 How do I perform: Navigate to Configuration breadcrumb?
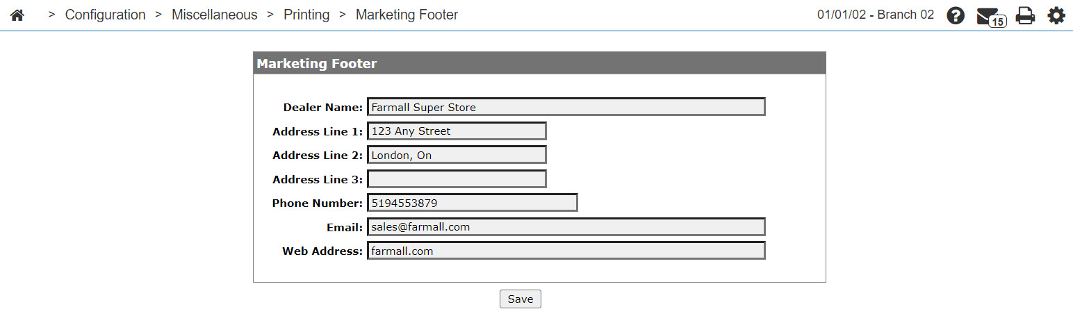[x=106, y=15]
